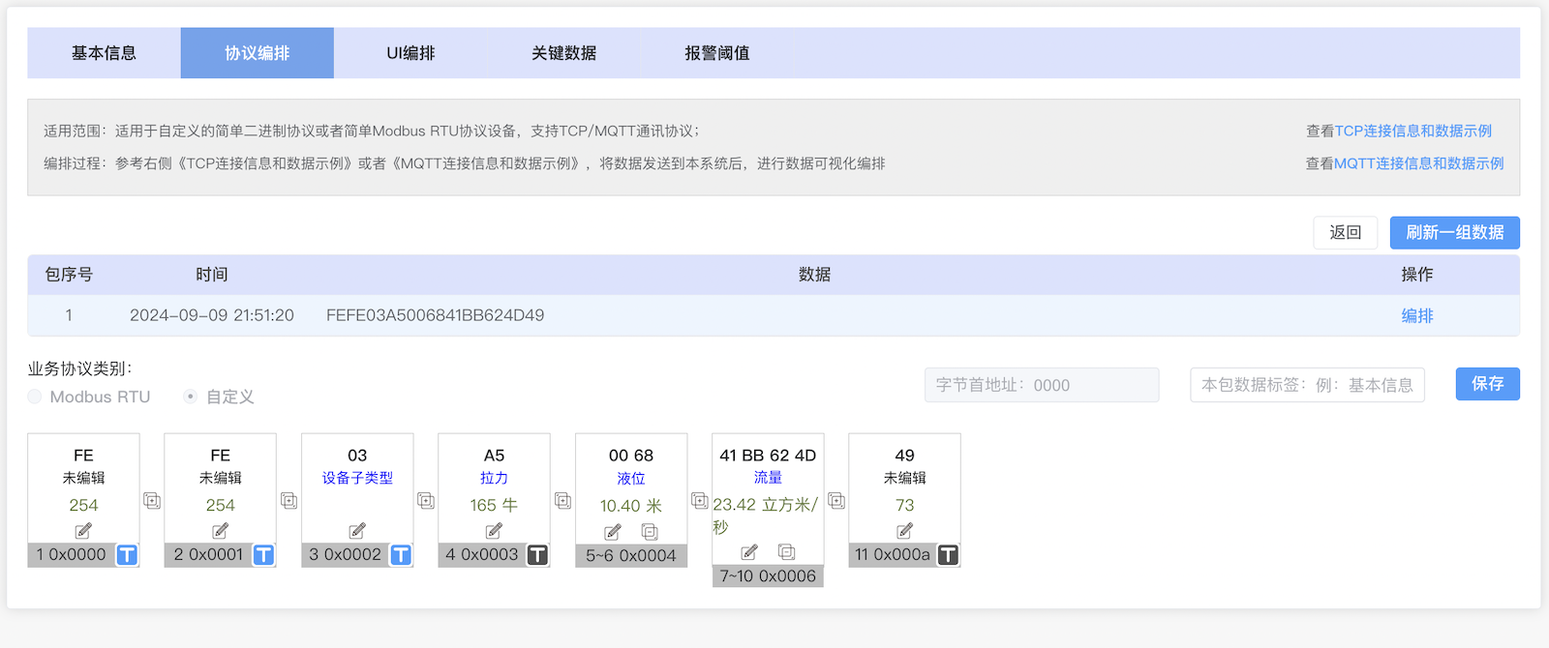Click 刷新一组数据 button
Viewport: 1549px width, 648px height.
tap(1455, 233)
